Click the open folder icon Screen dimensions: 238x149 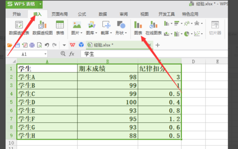10,45
